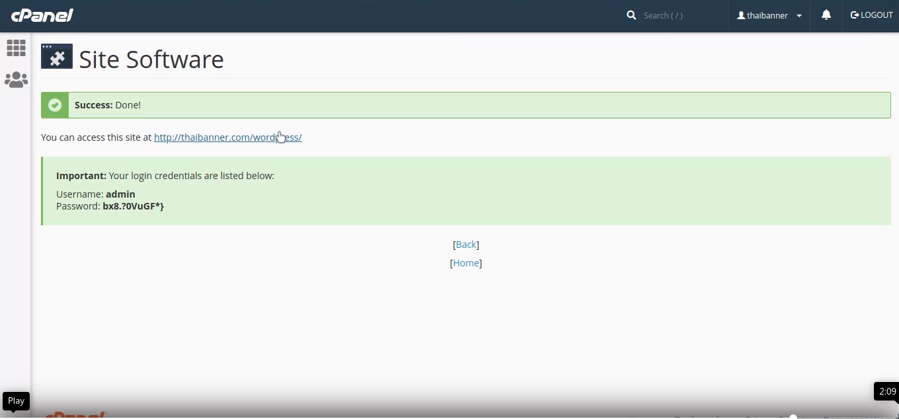Log out using the LOGOUT button

pos(871,15)
